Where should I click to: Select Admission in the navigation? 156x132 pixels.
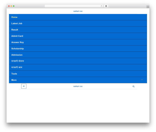pos(78,55)
